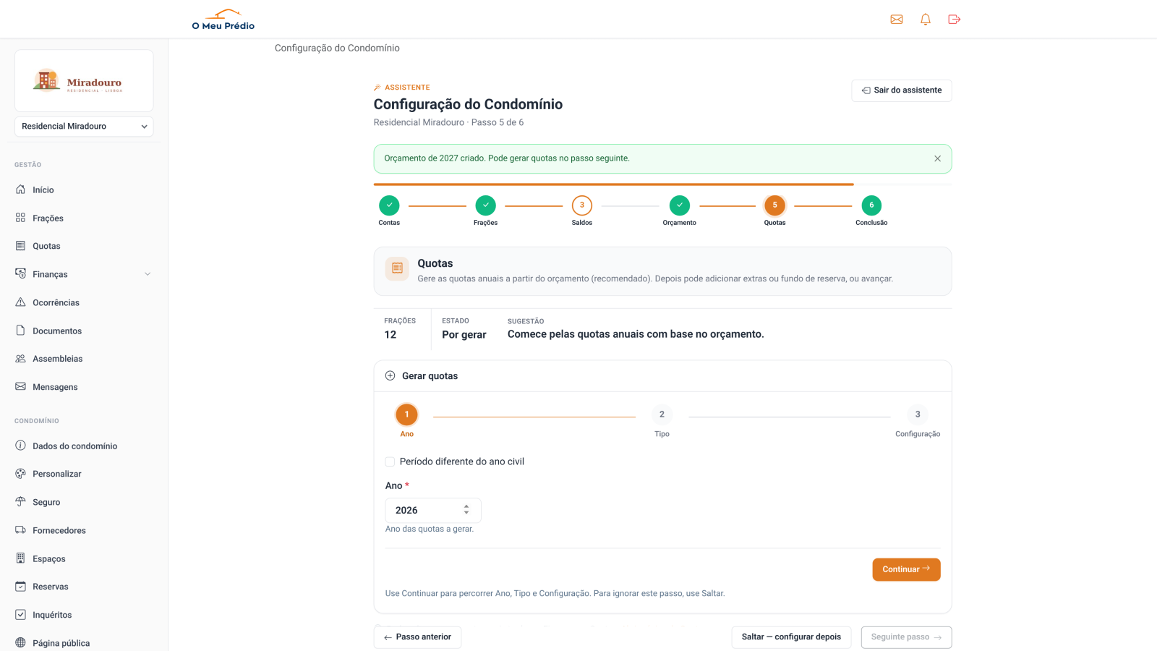Click the Documentos sidebar icon
This screenshot has height=651, width=1157.
click(x=20, y=331)
